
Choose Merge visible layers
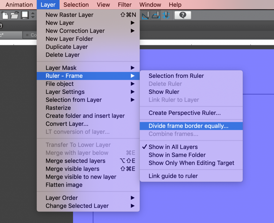(x=88, y=169)
